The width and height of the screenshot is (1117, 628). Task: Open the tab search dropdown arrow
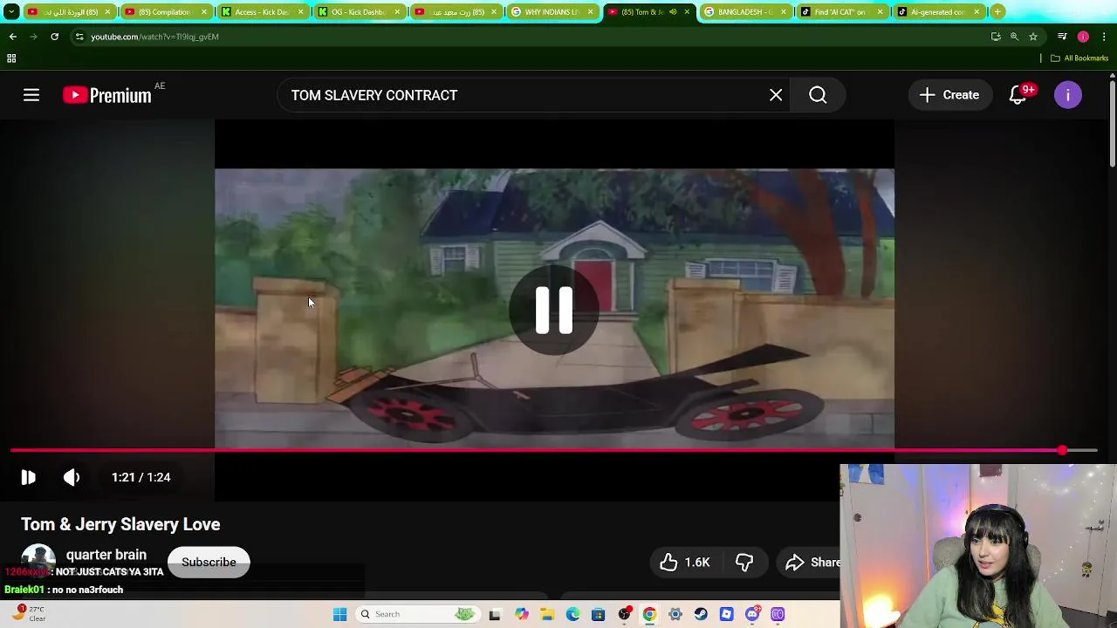11,12
